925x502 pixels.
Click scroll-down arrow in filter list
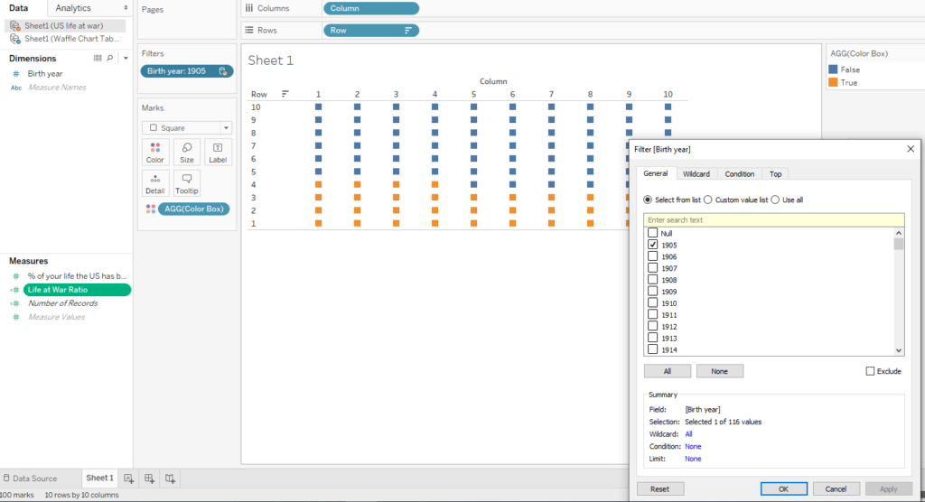pyautogui.click(x=899, y=350)
